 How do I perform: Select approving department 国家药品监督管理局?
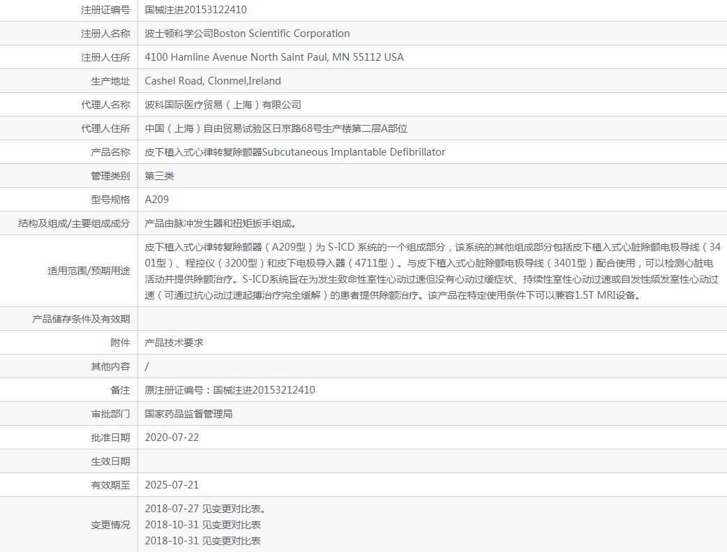(x=188, y=414)
